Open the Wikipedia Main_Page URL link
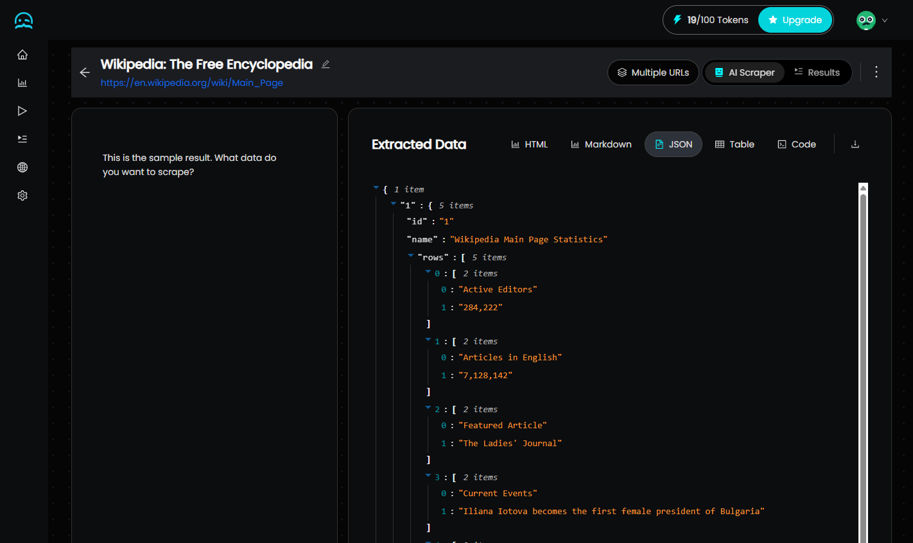The width and height of the screenshot is (913, 543). (191, 83)
